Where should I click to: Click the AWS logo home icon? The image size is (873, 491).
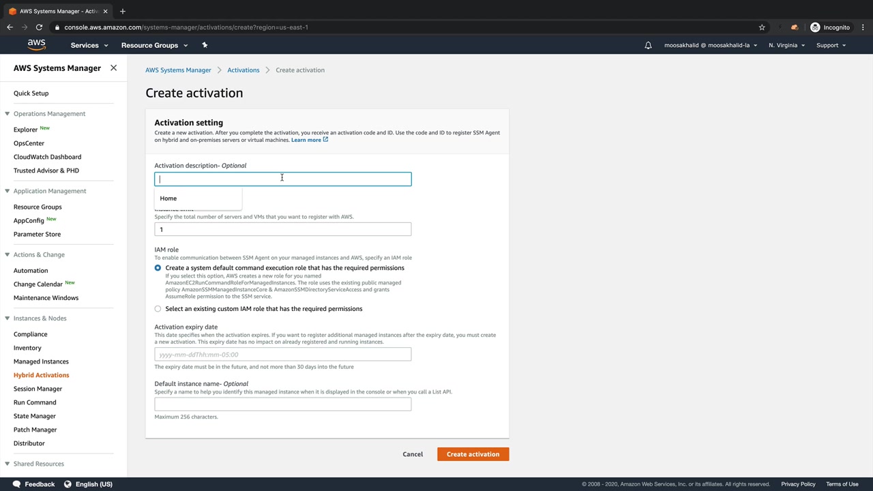37,45
